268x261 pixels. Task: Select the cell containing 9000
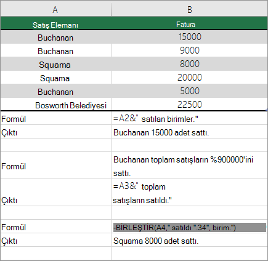(x=189, y=50)
